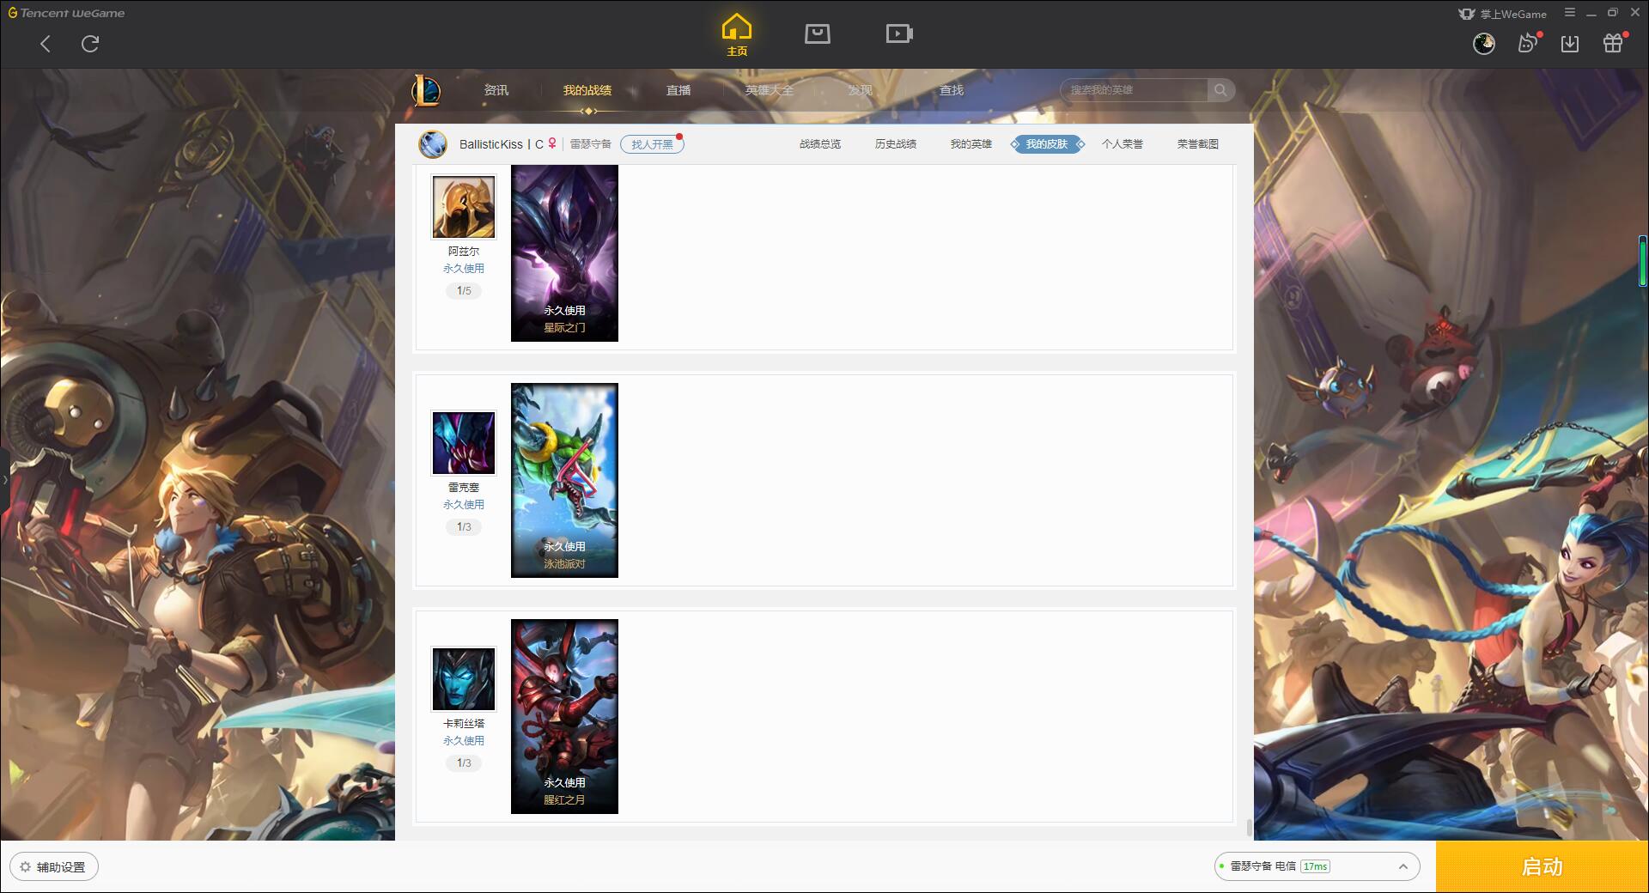Select the 我的皮肤 sub-tab

[1047, 144]
